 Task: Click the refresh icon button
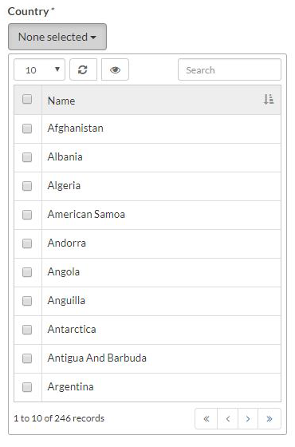83,69
